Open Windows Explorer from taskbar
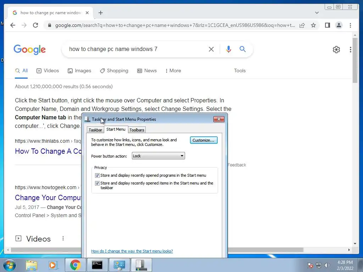Image resolution: width=363 pixels, height=272 pixels. [x=32, y=265]
